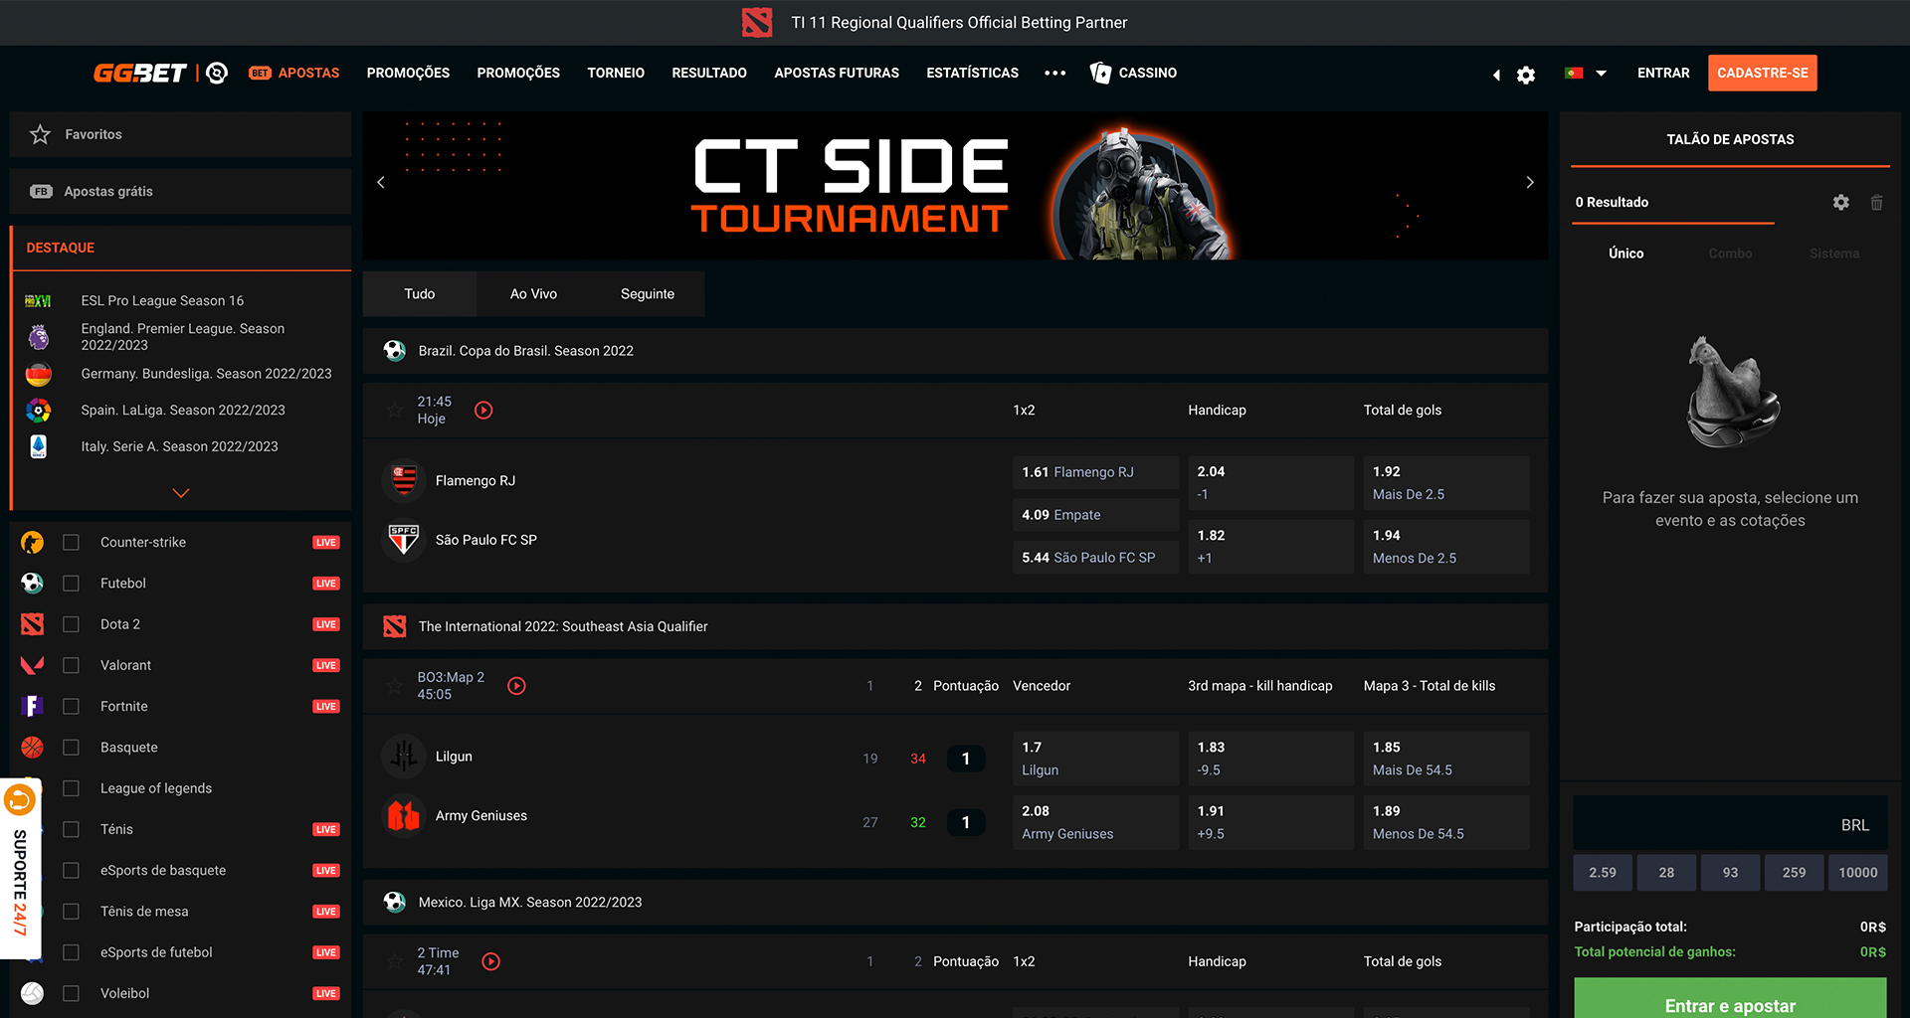Click the Premier League lion icon
The image size is (1910, 1018).
click(x=38, y=337)
